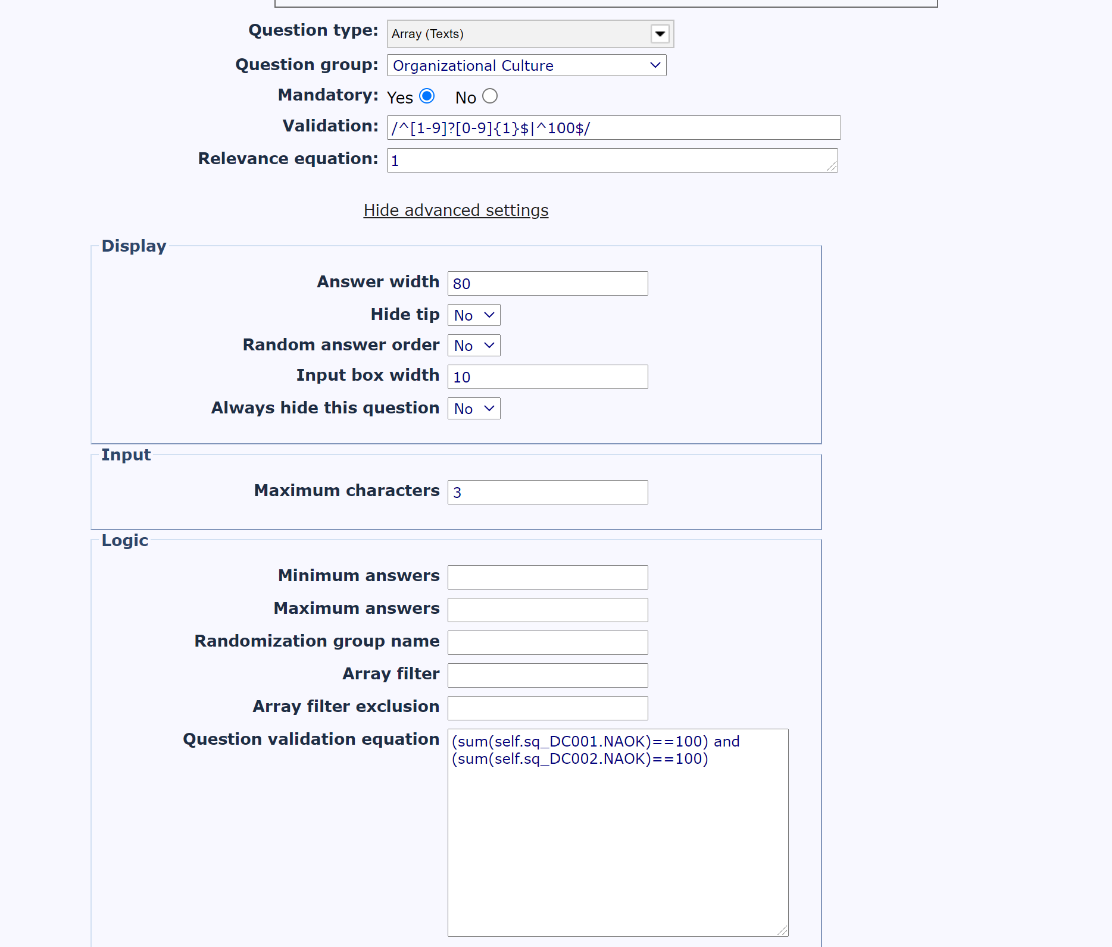
Task: Open the Question type dropdown
Action: click(530, 34)
